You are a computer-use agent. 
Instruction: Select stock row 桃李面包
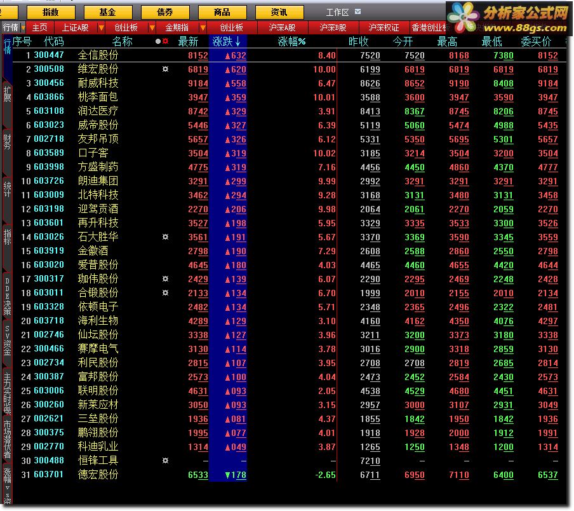289,97
